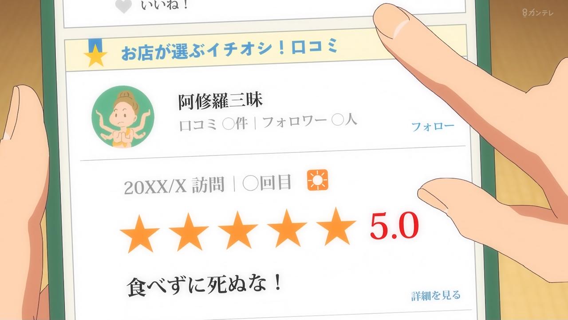Image resolution: width=568 pixels, height=320 pixels.
Task: Click the fourth orange rating star
Action: (288, 228)
